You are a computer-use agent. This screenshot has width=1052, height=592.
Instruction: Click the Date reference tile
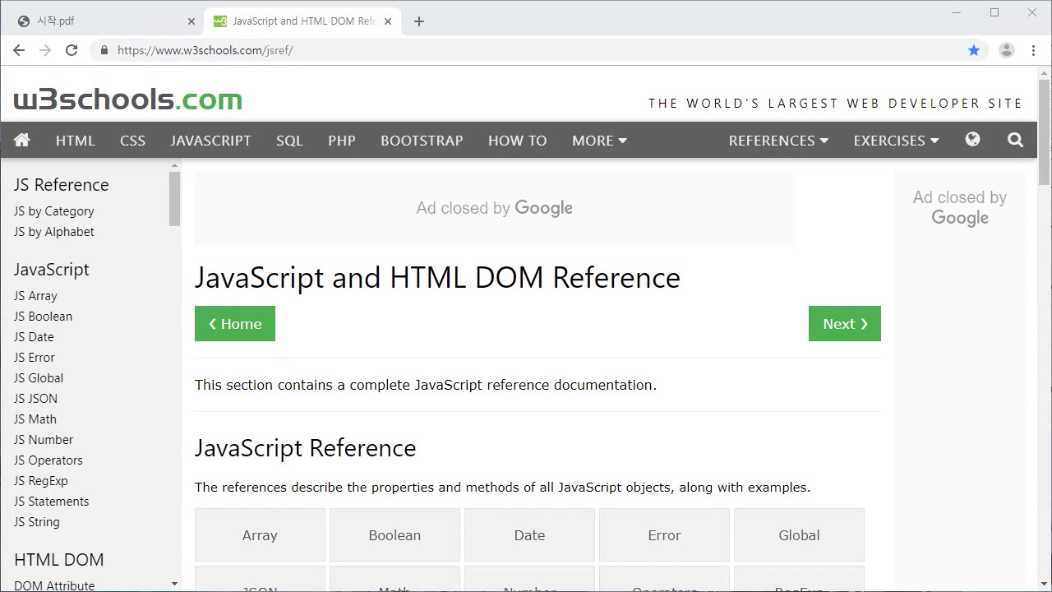(x=529, y=535)
